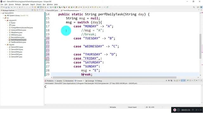This screenshot has width=203, height=114.
Task: Expand the RecordsDemo.java node
Action: point(8,37)
